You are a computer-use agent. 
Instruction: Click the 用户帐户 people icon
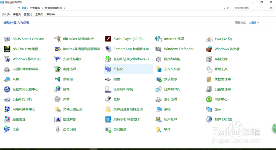coord(158,119)
